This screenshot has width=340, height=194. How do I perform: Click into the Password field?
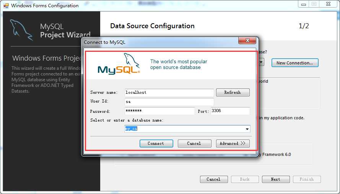point(159,111)
